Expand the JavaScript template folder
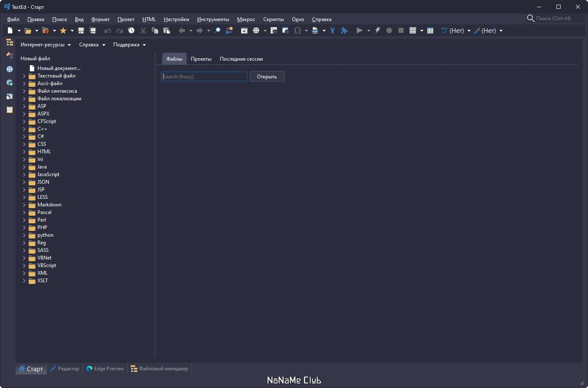 24,174
